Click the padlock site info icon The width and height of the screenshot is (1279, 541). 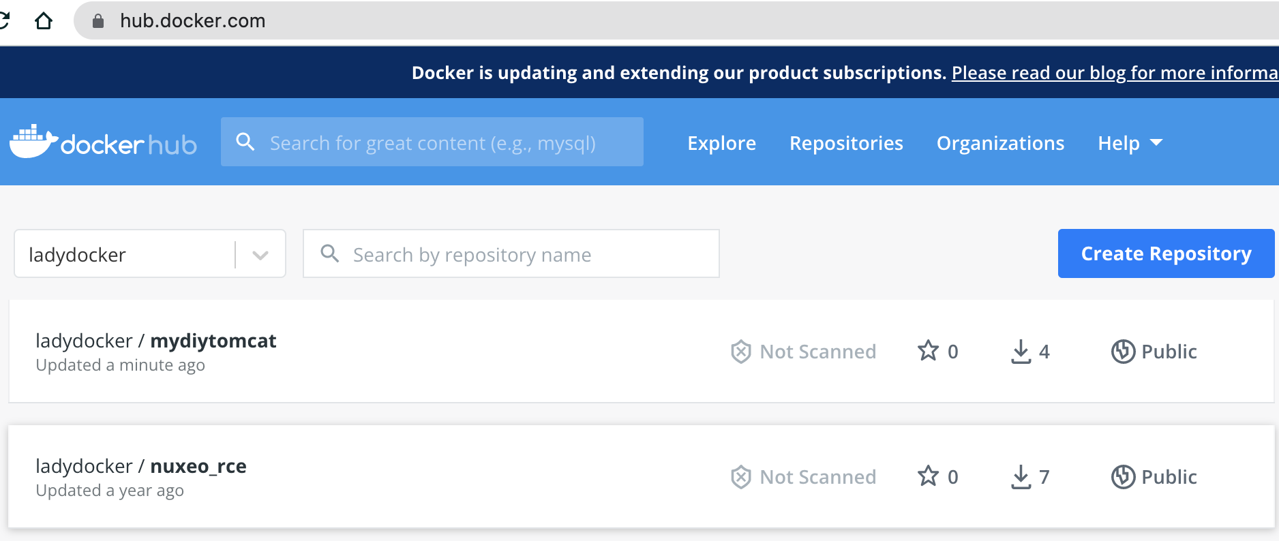[98, 21]
